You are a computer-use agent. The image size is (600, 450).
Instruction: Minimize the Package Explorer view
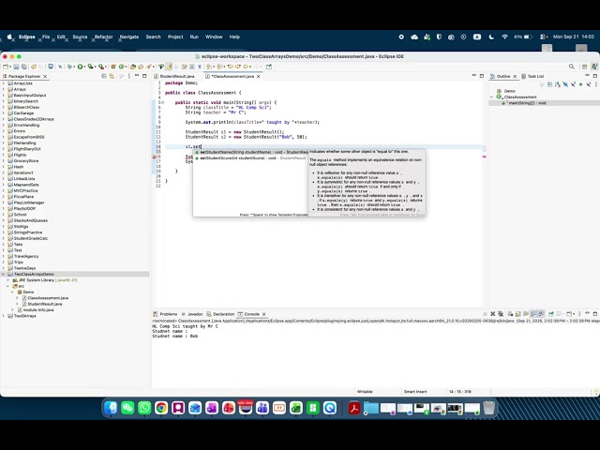tap(137, 76)
